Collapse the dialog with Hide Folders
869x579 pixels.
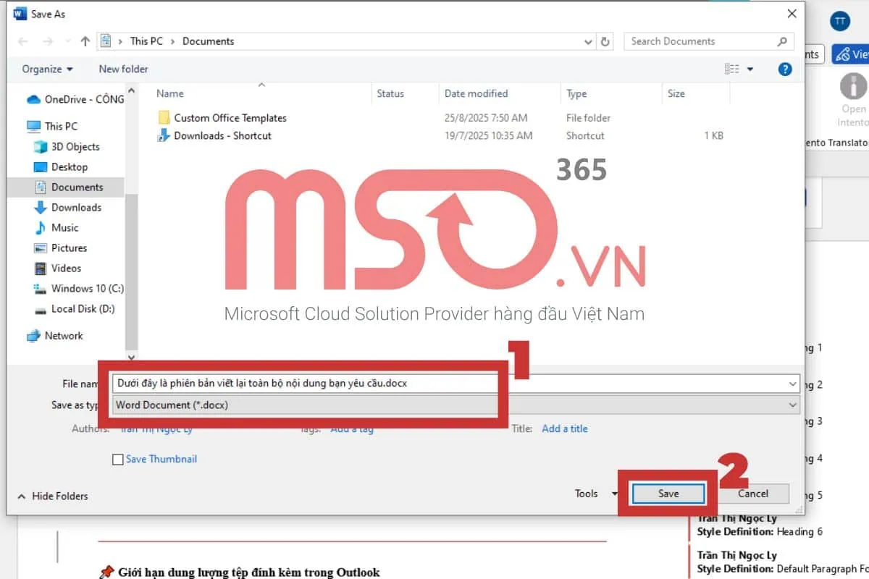[x=53, y=496]
